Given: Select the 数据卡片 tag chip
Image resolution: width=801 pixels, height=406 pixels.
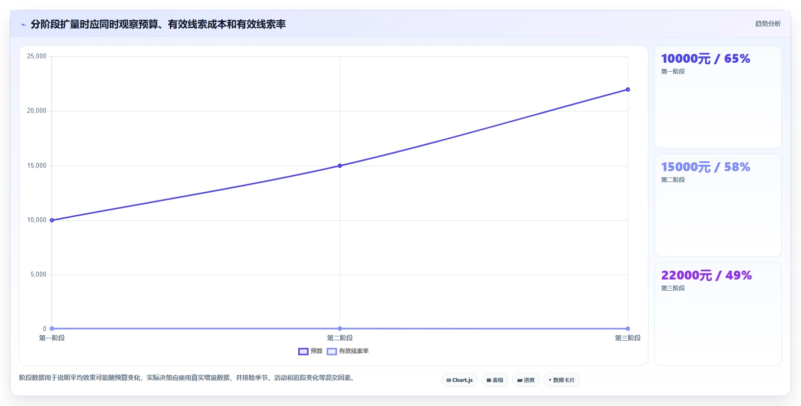Looking at the screenshot, I should pos(561,380).
